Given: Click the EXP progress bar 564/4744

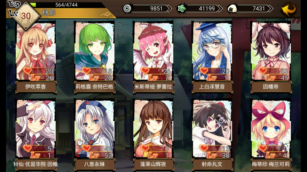Looking at the screenshot, I should [67, 5].
